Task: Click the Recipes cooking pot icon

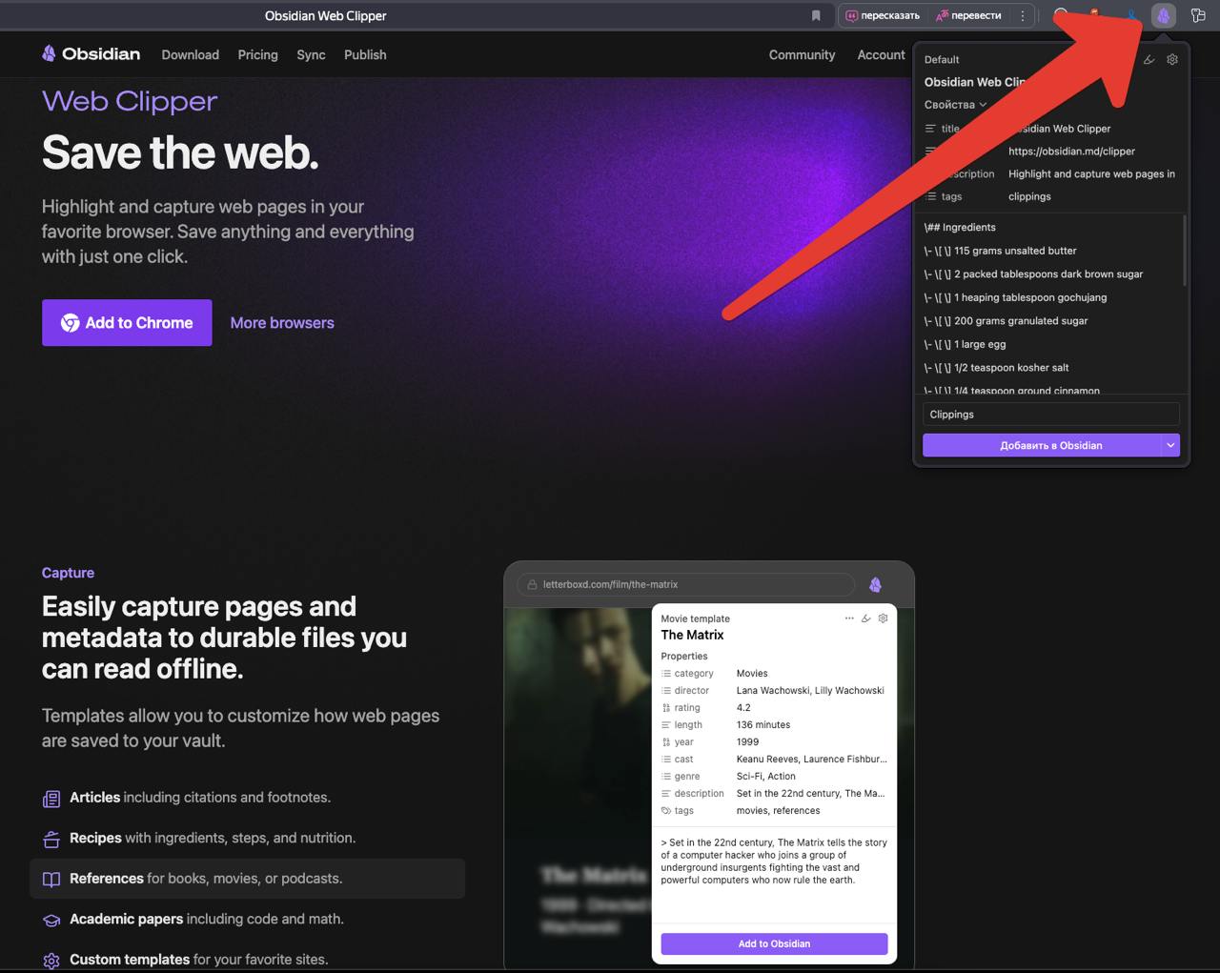Action: [x=51, y=840]
